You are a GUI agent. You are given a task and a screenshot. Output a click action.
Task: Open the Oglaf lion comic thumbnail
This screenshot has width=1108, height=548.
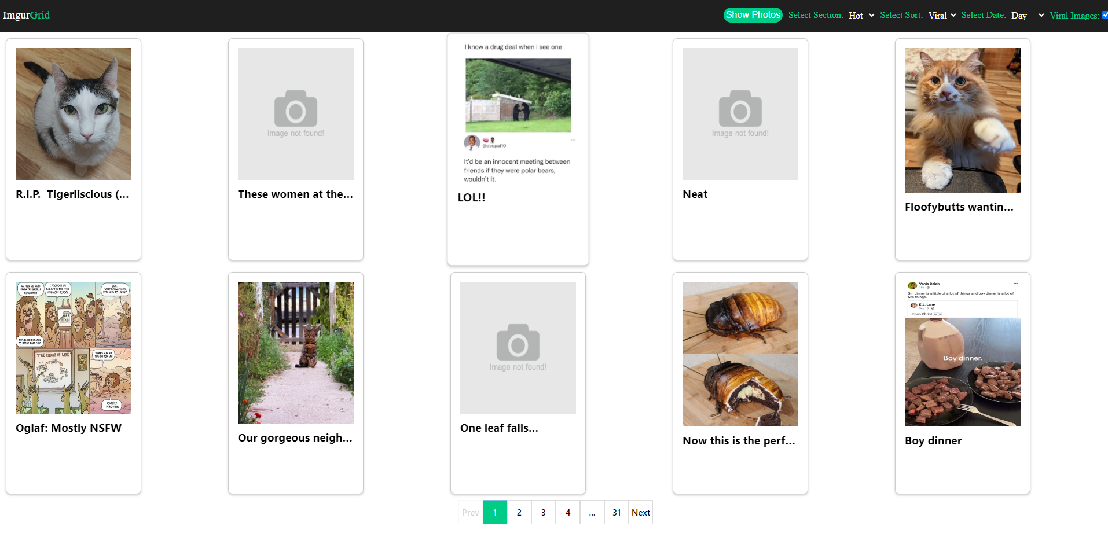[74, 348]
